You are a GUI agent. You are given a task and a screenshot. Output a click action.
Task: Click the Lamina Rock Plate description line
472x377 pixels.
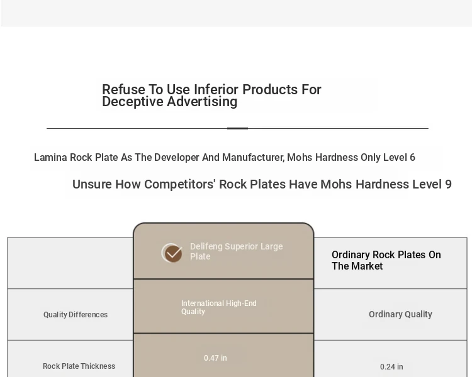point(225,157)
